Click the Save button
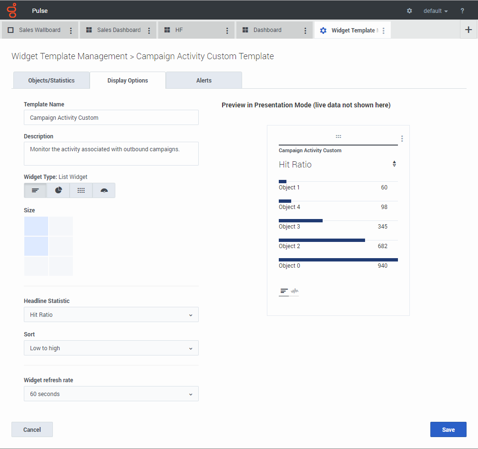 click(x=448, y=429)
